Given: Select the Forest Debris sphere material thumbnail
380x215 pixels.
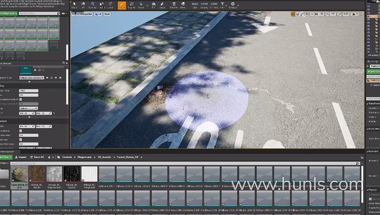Looking at the screenshot, I should (x=19, y=174).
